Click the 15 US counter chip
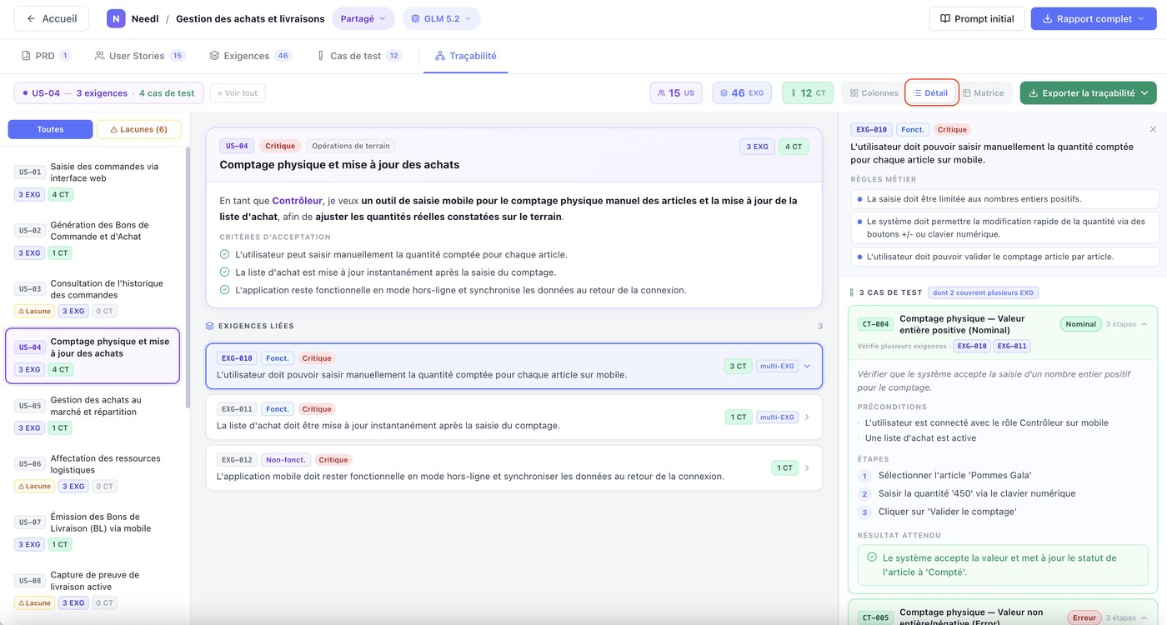Screen dimensions: 1167x625 (676, 93)
